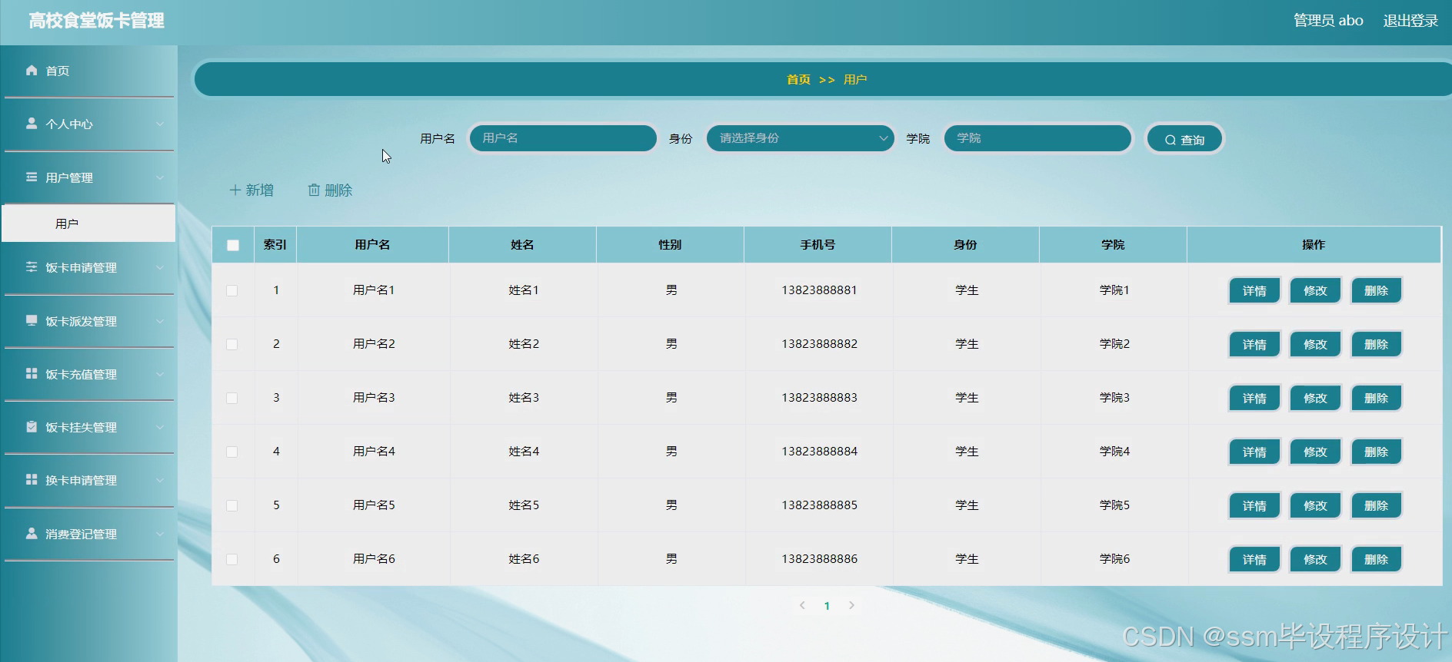This screenshot has width=1452, height=662.
Task: Check the row for 用户名1
Action: [232, 290]
